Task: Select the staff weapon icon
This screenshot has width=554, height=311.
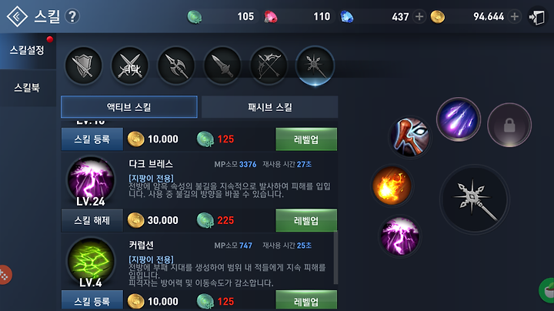Action: point(315,66)
